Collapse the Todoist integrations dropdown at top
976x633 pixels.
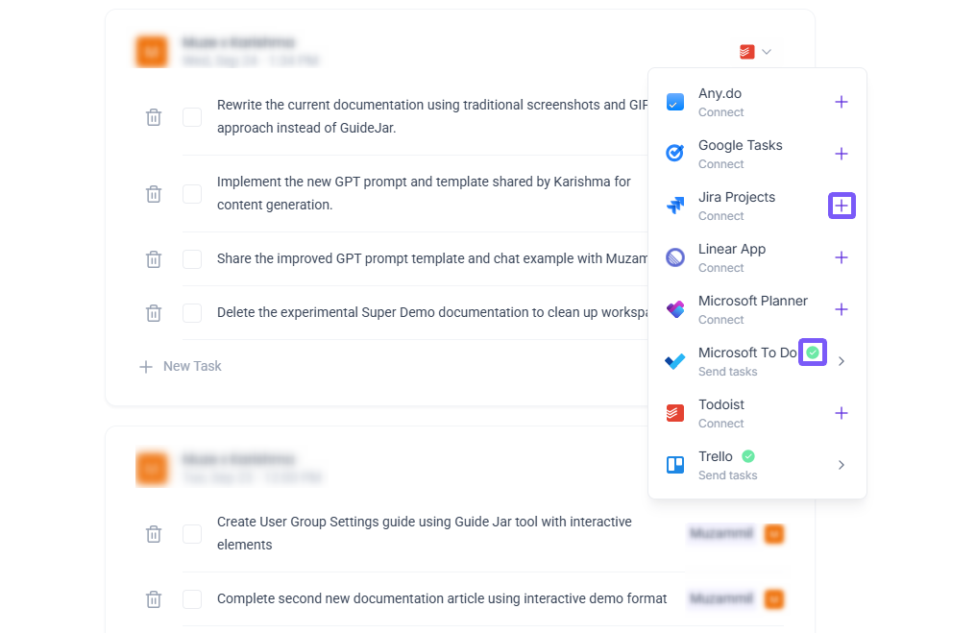tap(756, 52)
